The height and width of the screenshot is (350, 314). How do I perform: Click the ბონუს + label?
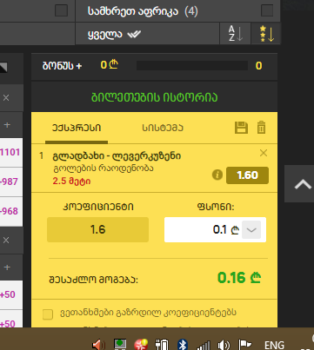point(62,66)
